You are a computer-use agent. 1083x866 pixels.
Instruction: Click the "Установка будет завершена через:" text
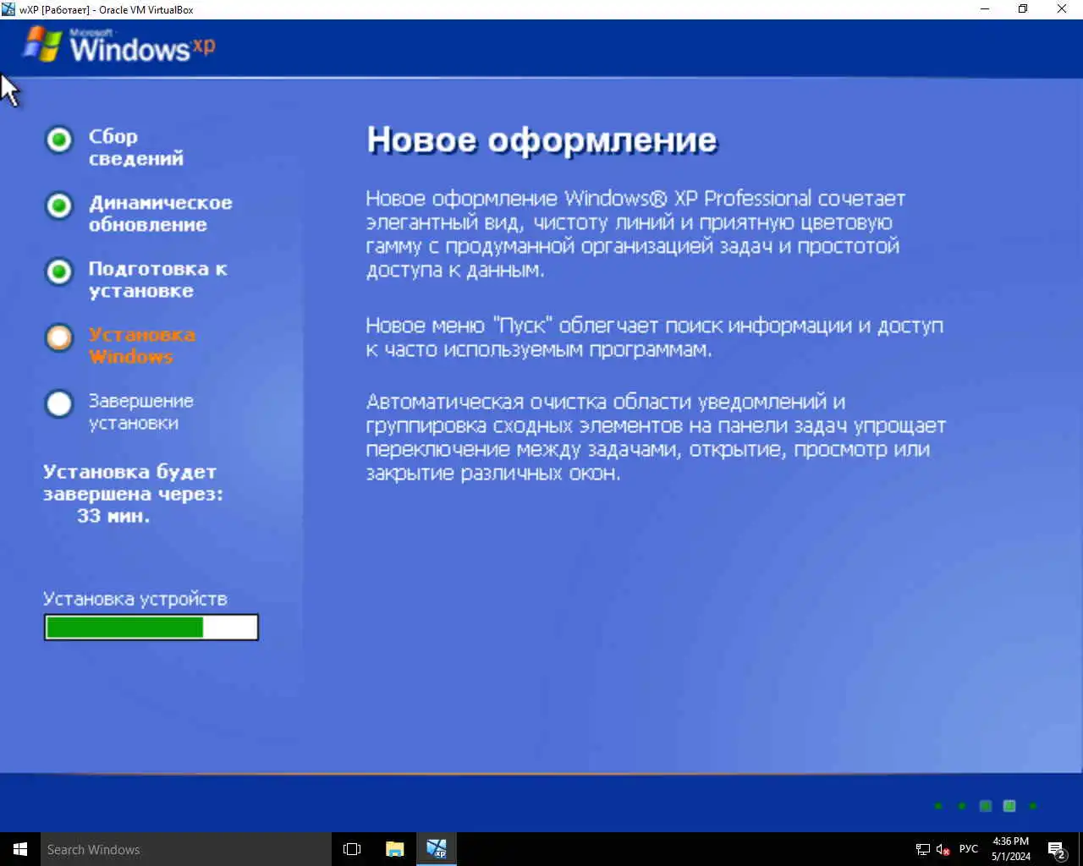pos(133,483)
